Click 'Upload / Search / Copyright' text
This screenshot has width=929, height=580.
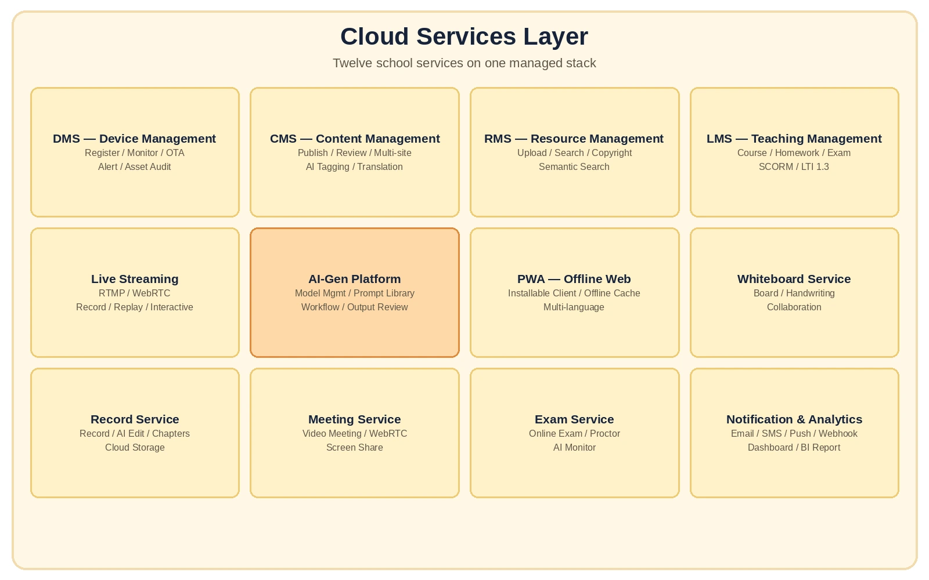pos(574,153)
